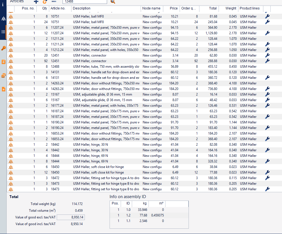Click the minus remove-article icon

[x=54, y=1]
